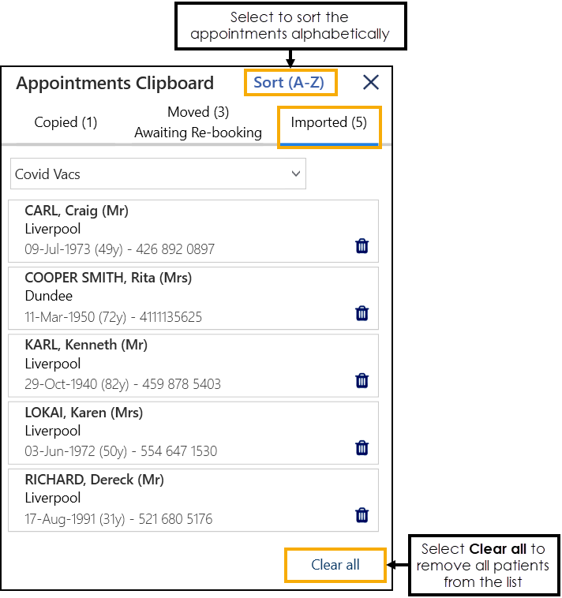Remove COOPER SMITH, Rita using trash icon

tap(362, 313)
